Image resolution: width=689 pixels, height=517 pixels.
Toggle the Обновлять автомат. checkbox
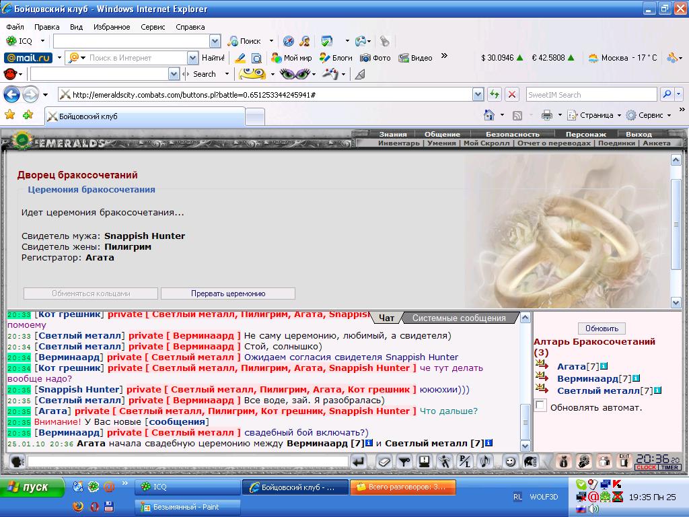click(x=540, y=405)
